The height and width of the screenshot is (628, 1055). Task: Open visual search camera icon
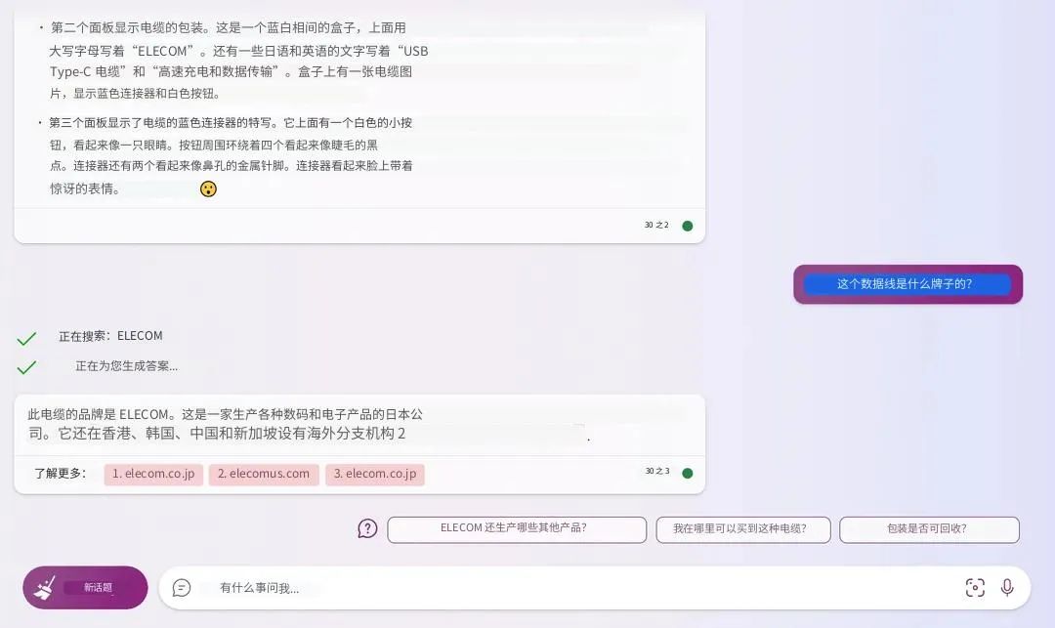pos(975,587)
